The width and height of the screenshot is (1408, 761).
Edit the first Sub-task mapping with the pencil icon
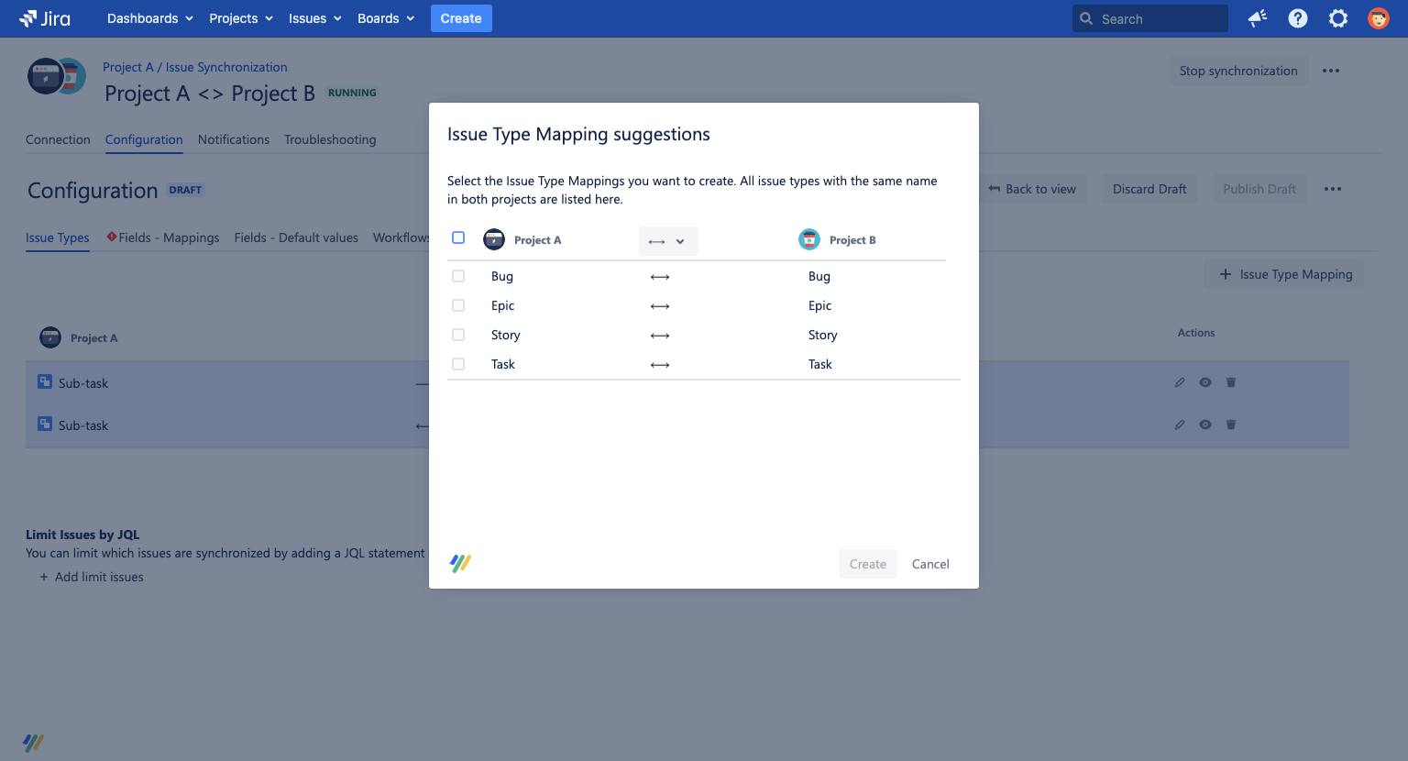pyautogui.click(x=1180, y=382)
